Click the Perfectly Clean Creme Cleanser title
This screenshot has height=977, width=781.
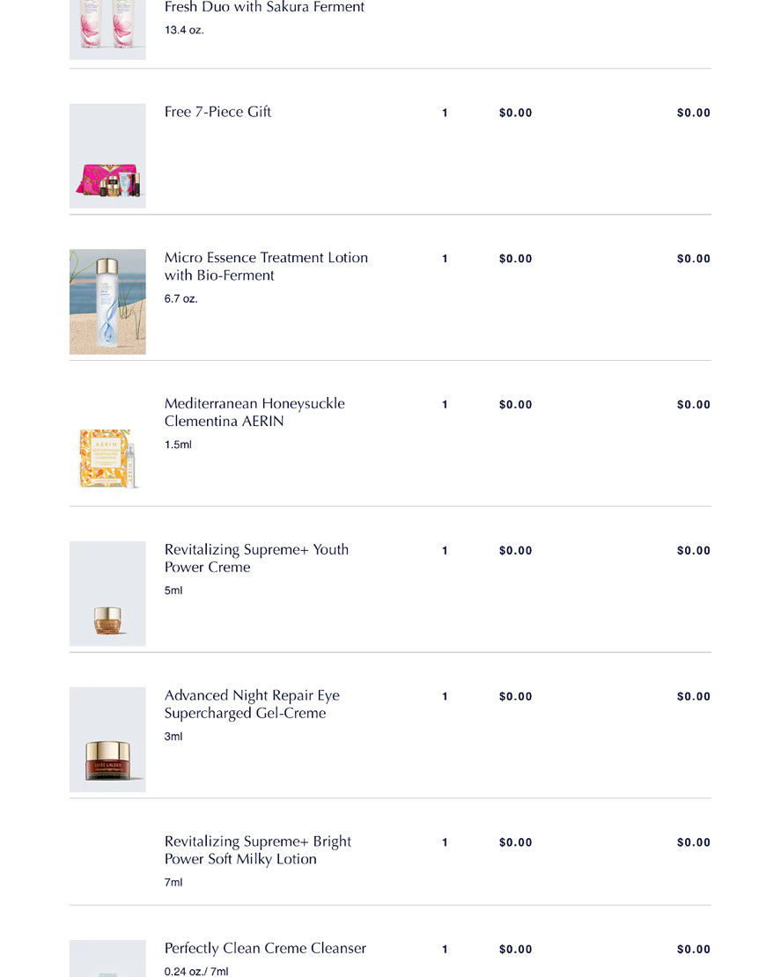pyautogui.click(x=265, y=948)
